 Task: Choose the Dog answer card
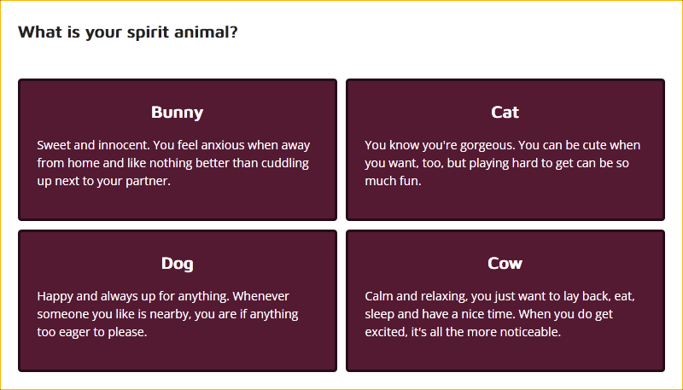point(178,300)
